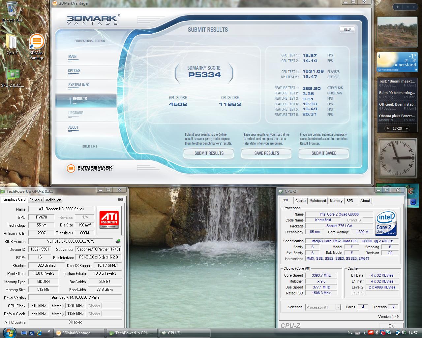The width and height of the screenshot is (422, 338).
Task: Open the Cpu-Z folder on desktop
Action: [12, 44]
